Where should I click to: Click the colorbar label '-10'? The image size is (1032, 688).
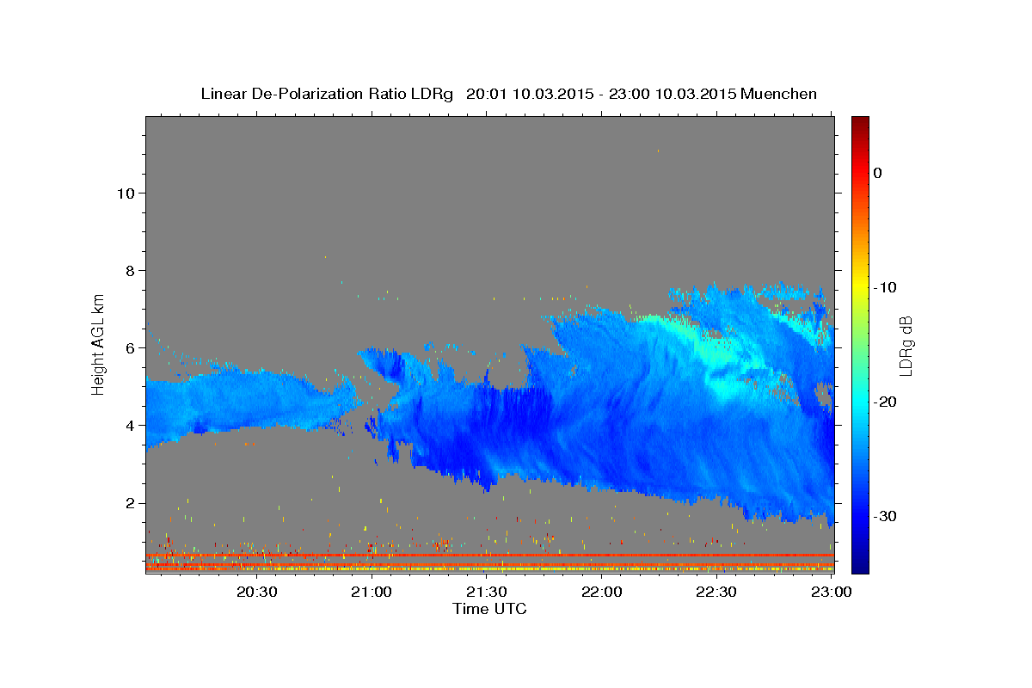point(886,287)
